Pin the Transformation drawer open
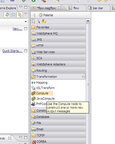The image size is (115, 144). coord(83,77)
